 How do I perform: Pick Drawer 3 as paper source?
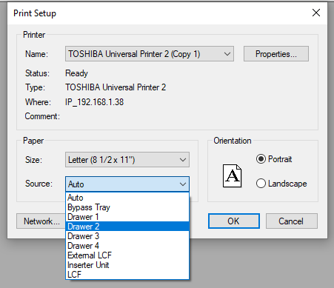point(127,236)
